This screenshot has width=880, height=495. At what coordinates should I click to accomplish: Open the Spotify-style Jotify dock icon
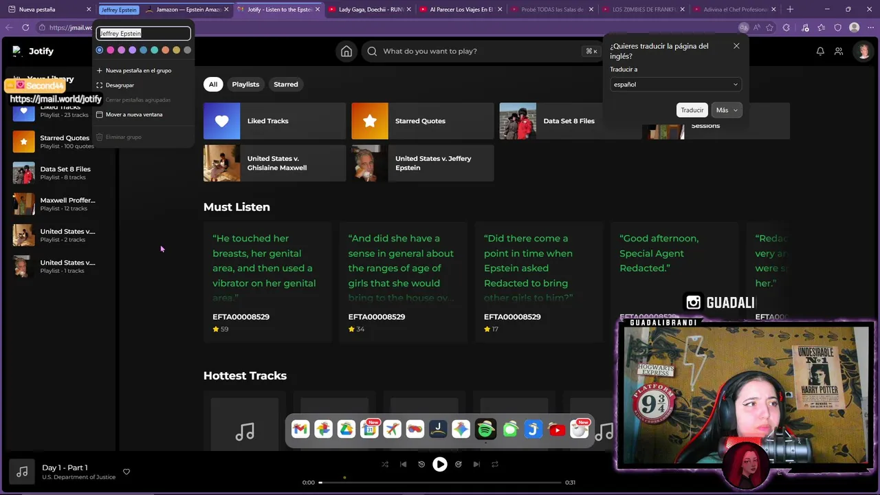[486, 430]
